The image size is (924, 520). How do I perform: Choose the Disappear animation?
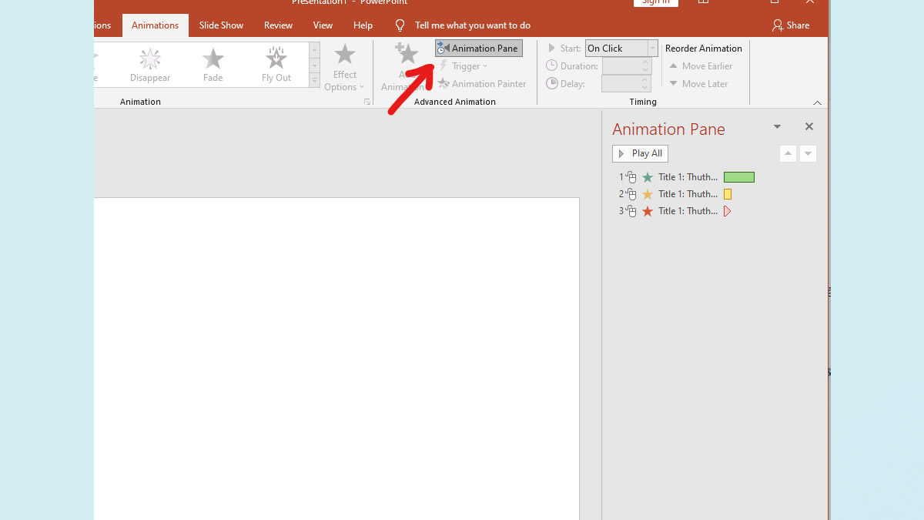point(149,62)
